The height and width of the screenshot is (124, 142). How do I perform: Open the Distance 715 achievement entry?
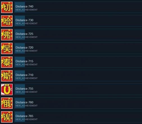(78, 62)
